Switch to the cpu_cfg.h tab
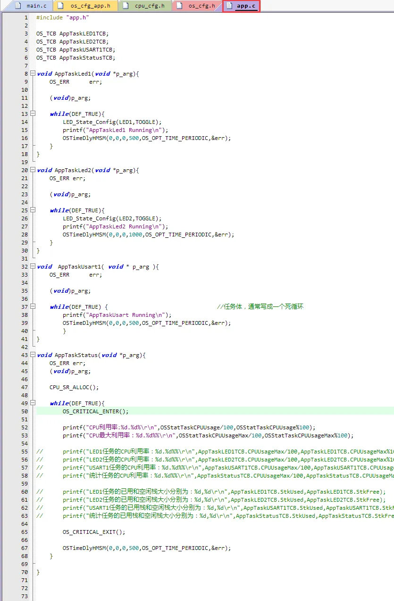This screenshot has width=394, height=601. (150, 6)
